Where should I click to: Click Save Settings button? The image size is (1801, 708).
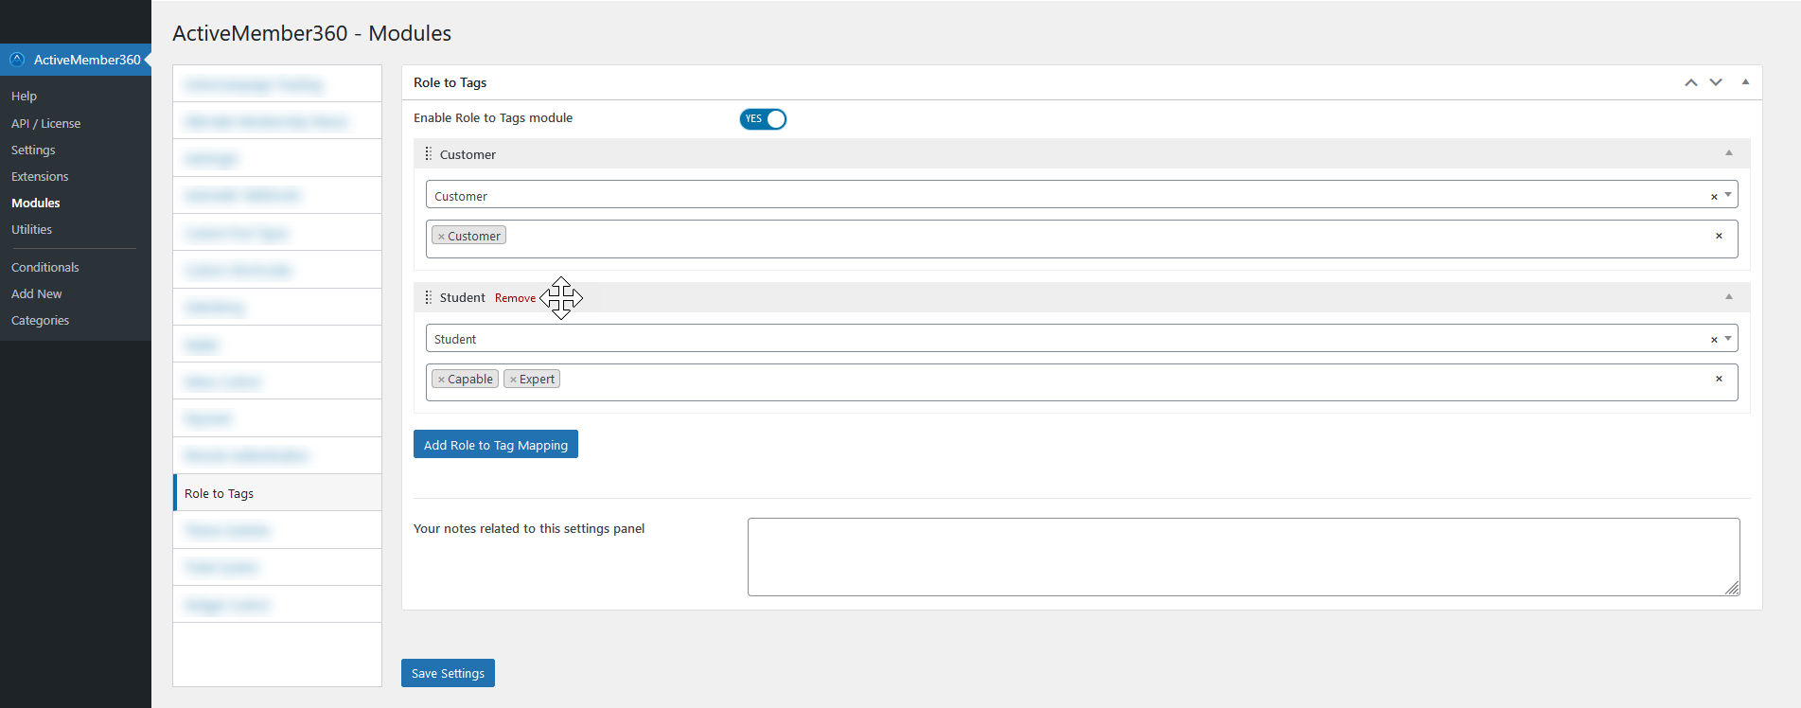click(x=448, y=673)
